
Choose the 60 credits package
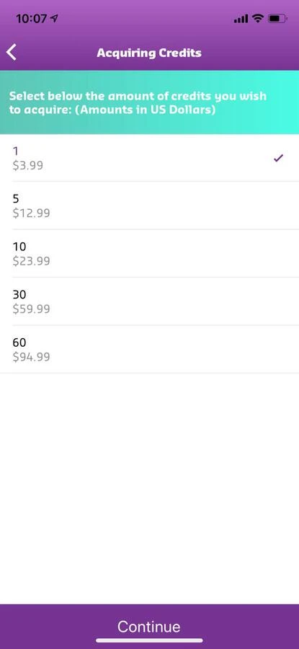[x=149, y=349]
